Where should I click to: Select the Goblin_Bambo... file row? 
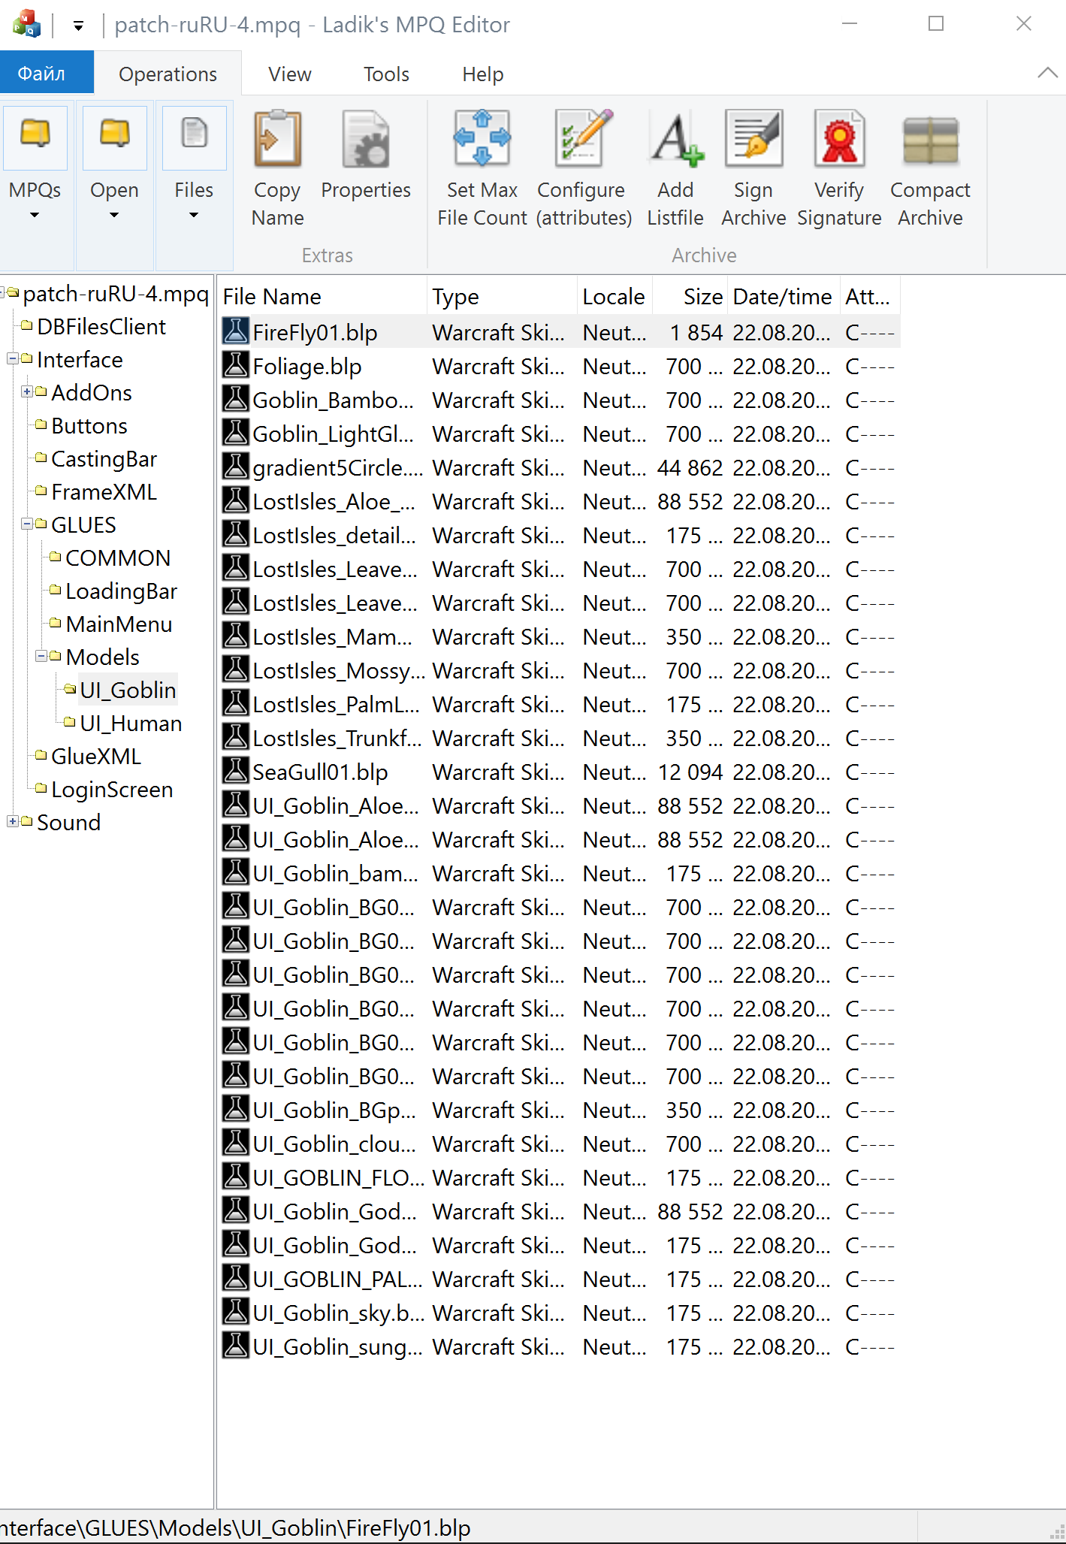(560, 400)
